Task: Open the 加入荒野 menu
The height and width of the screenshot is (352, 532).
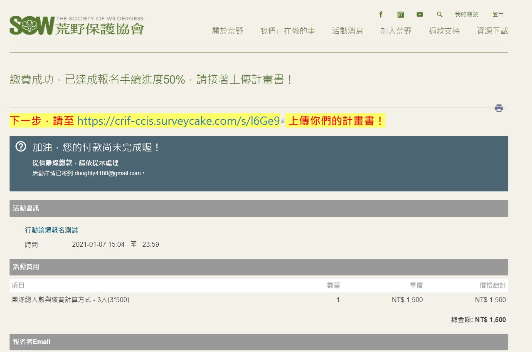Action: coord(396,31)
